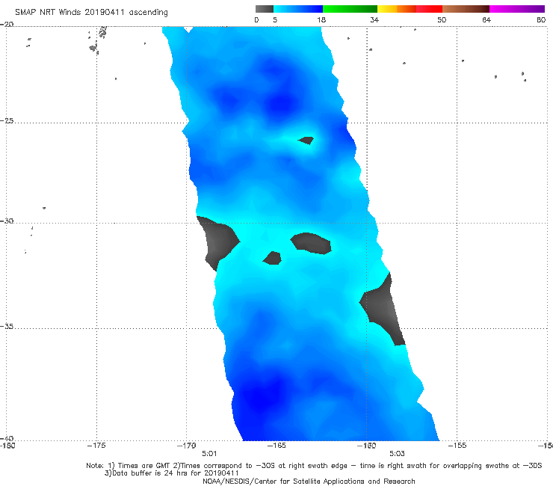Screen dimensions: 553x486
Task: Click the longitude label '-160'
Action: 367,446
